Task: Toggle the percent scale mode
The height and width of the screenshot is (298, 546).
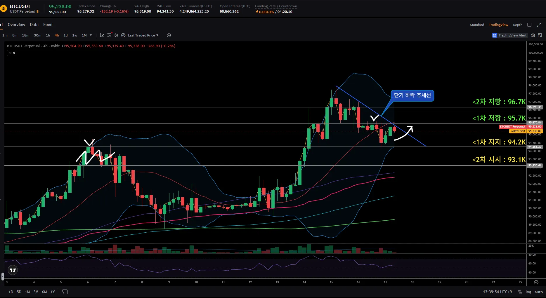Action: click(520, 292)
